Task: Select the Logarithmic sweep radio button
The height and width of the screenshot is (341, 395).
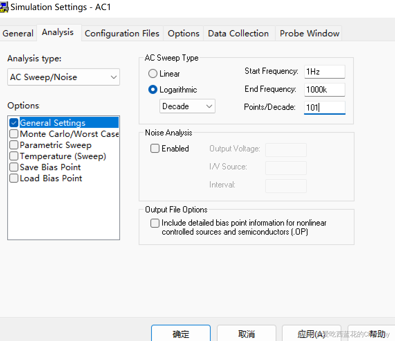Action: [153, 90]
